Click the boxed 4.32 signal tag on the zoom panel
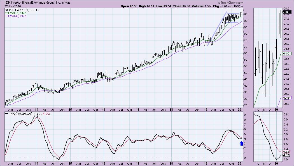 [x=286, y=151]
